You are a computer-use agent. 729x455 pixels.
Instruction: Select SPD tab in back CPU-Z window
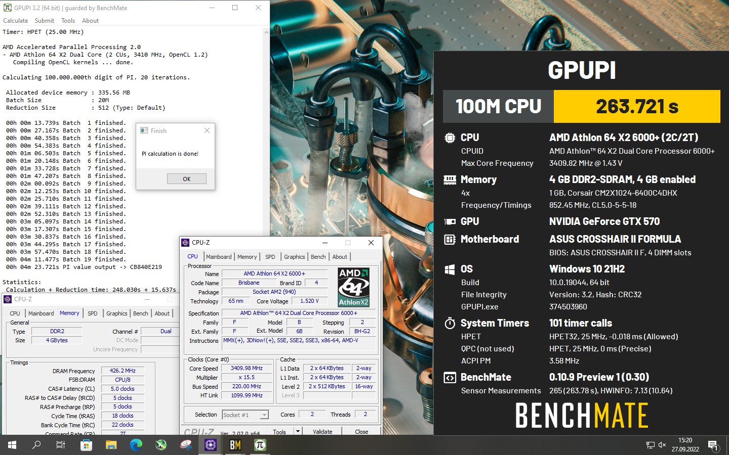tap(92, 313)
